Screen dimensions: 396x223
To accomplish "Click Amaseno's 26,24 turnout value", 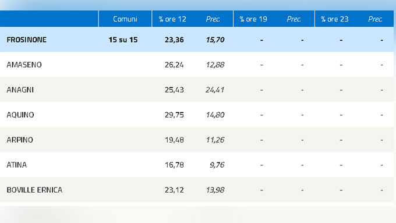I will pos(174,65).
